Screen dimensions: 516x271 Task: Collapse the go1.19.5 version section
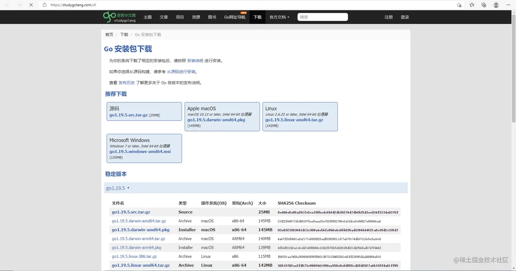click(x=118, y=188)
